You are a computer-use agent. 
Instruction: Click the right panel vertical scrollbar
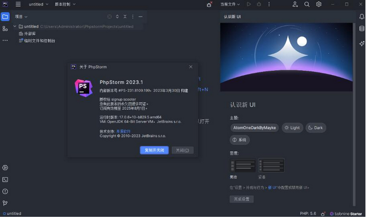(x=355, y=114)
